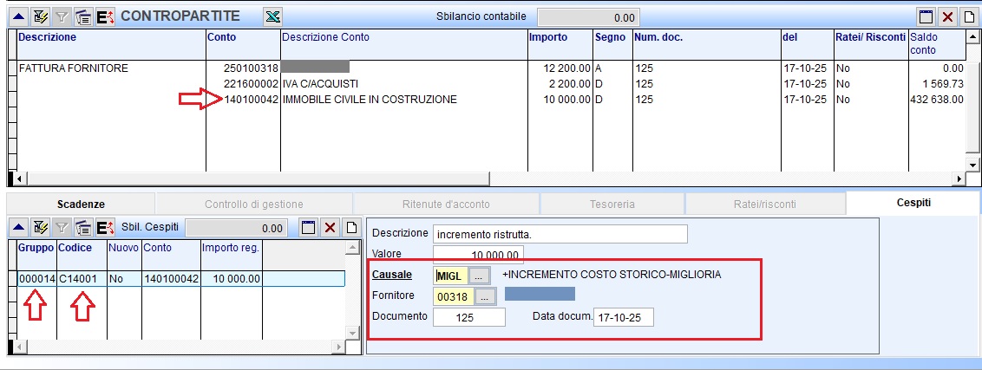The height and width of the screenshot is (370, 982).
Task: Click the window view icon in Cespiti toolbar
Action: coord(308,228)
